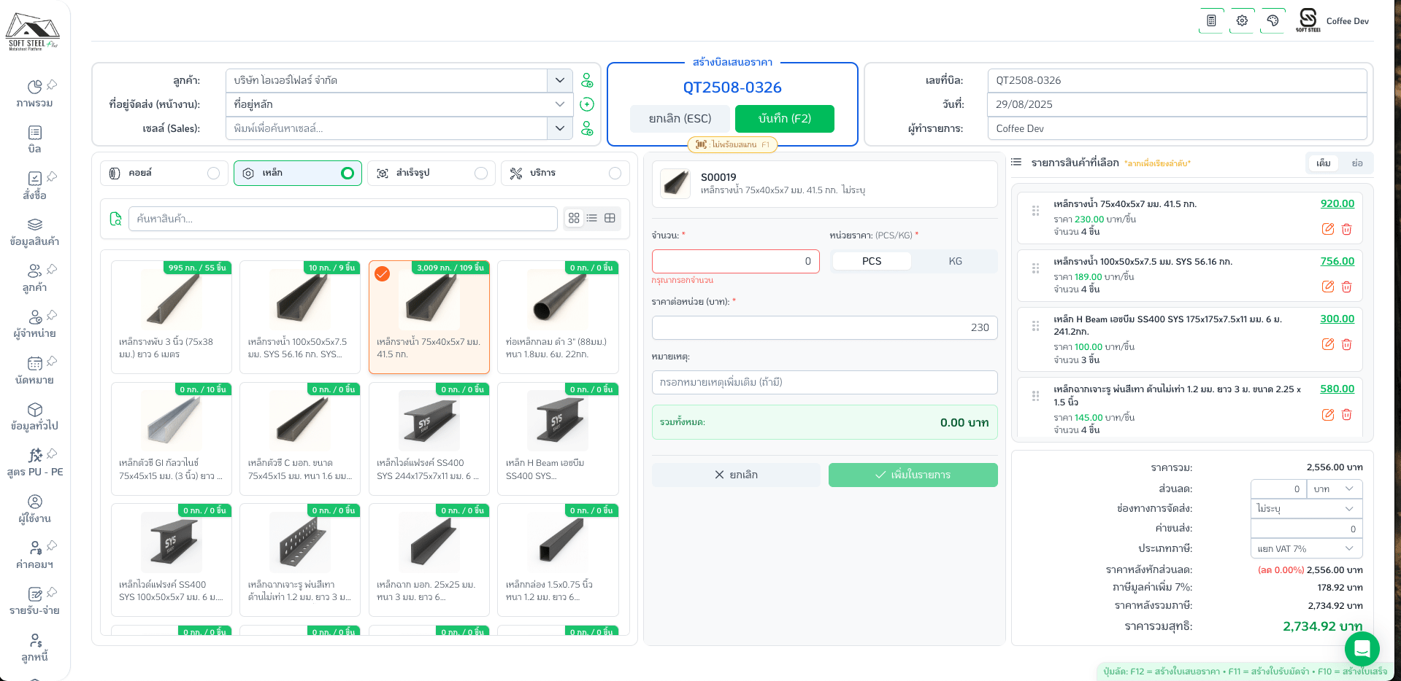Open ค่าคอมฯ commission section in sidebar
Viewport: 1401px width, 681px height.
point(34,556)
